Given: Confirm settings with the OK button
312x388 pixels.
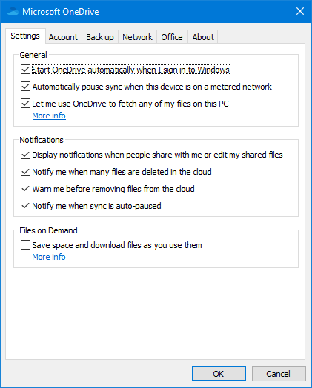Looking at the screenshot, I should [x=219, y=374].
